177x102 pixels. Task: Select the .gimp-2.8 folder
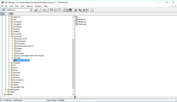point(15,17)
